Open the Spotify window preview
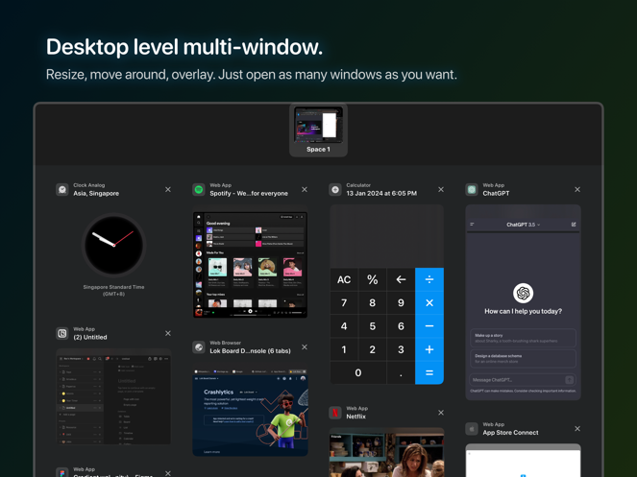Screen dimensions: 637x477 (250, 264)
